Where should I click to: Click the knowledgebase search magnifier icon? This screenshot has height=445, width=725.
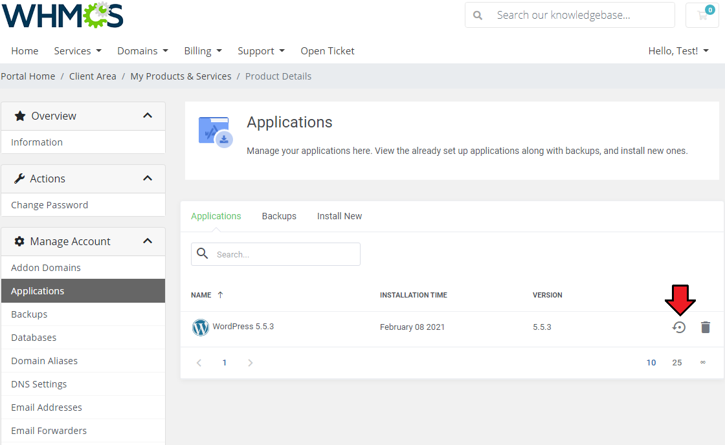point(478,16)
